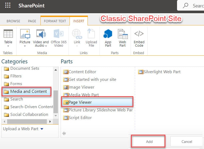The height and width of the screenshot is (149, 204).
Task: Click the Link globe icon
Action: tap(77, 34)
